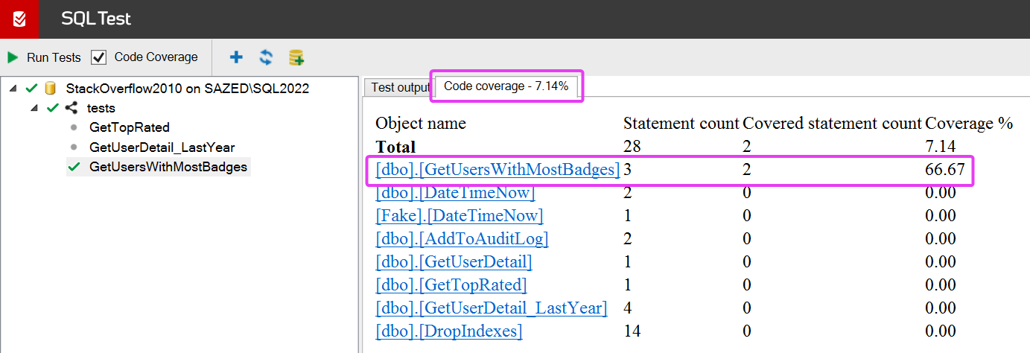Click Total coverage value 7.14
1030x353 pixels.
tap(941, 147)
